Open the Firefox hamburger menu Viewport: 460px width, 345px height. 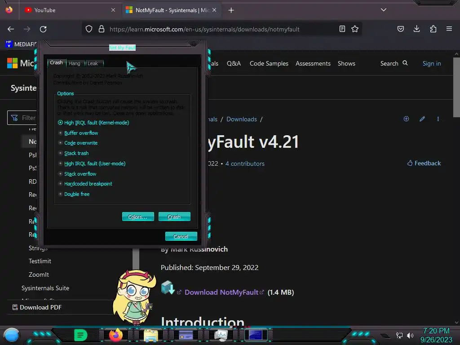(x=449, y=29)
